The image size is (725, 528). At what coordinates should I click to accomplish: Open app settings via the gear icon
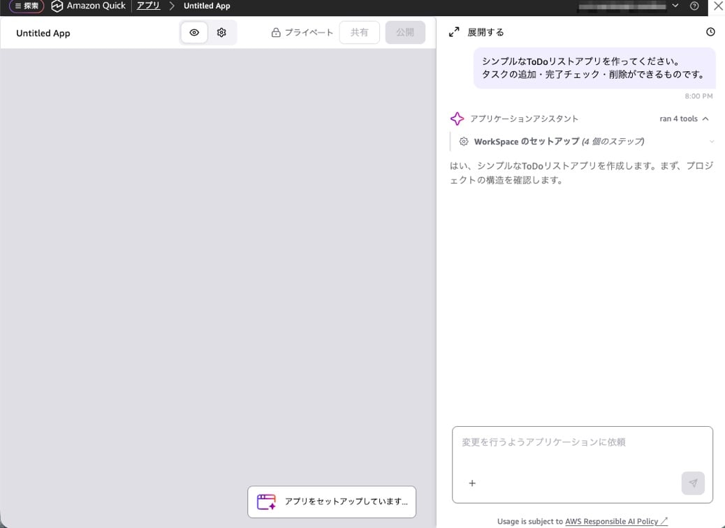pyautogui.click(x=222, y=32)
